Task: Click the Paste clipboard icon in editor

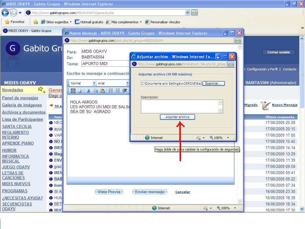Action: (102, 91)
